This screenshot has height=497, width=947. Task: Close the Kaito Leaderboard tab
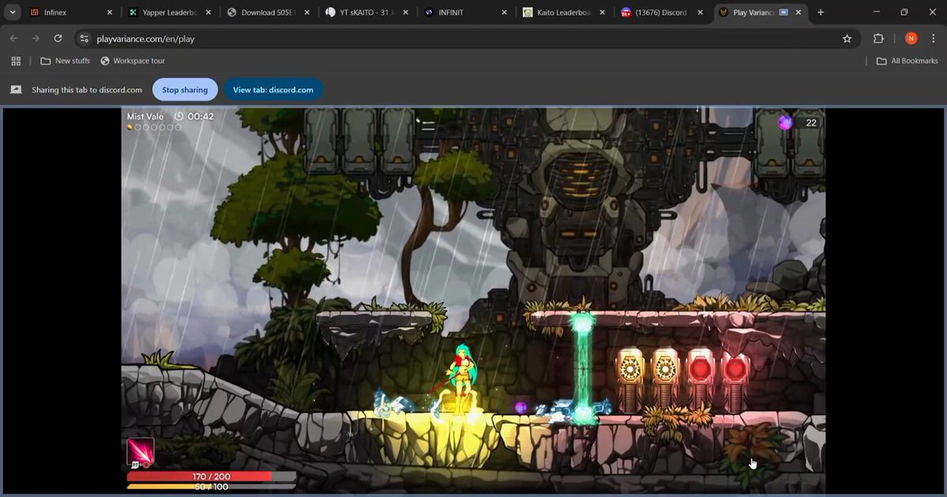[602, 12]
